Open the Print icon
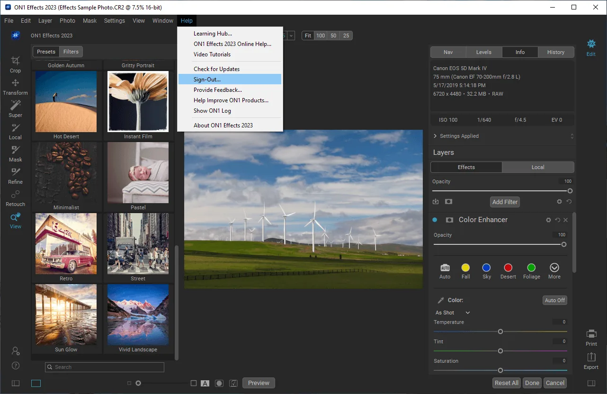This screenshot has height=394, width=607. [591, 338]
